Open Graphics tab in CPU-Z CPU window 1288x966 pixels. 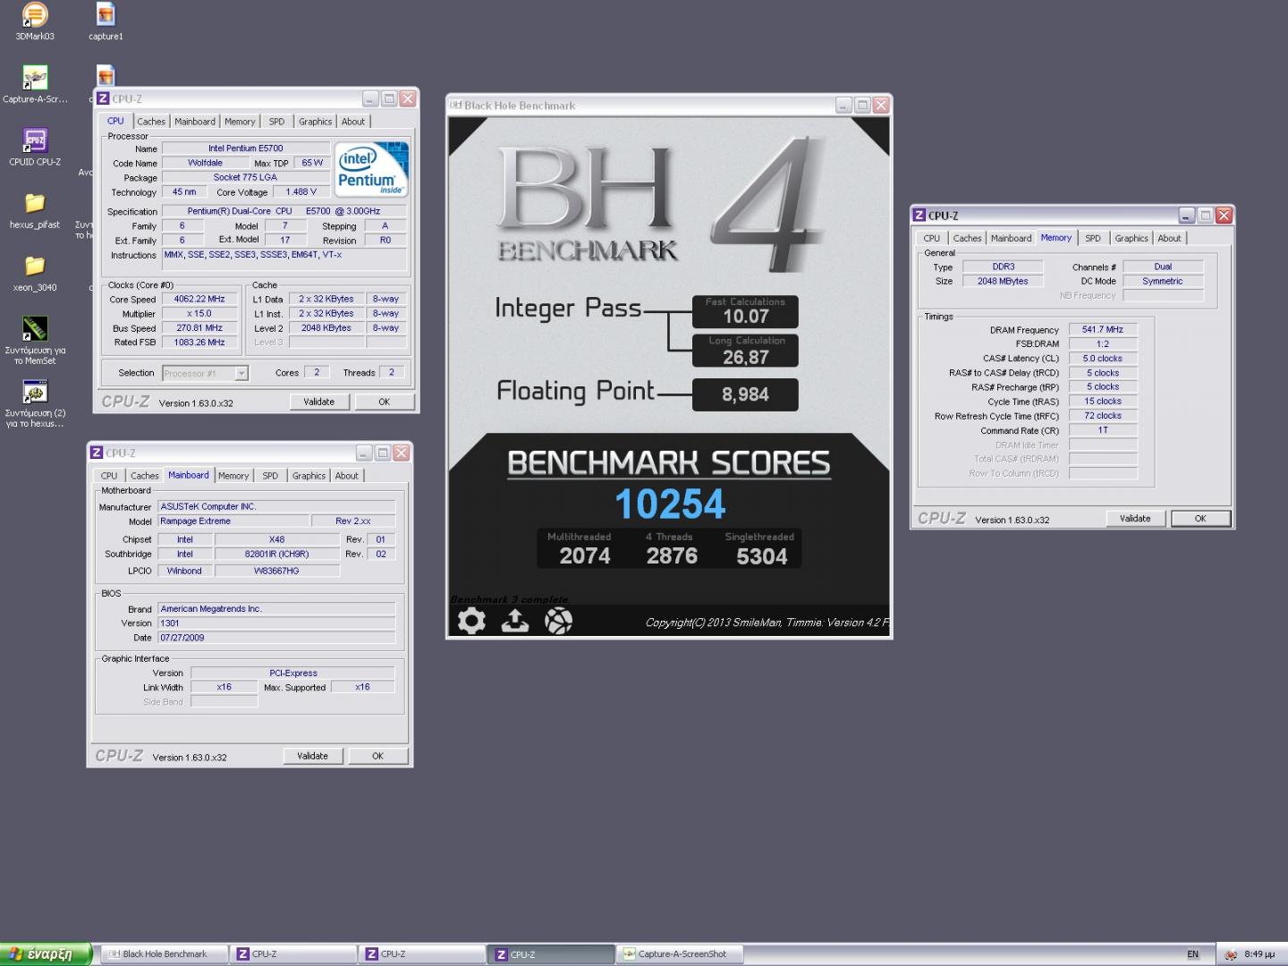coord(315,122)
